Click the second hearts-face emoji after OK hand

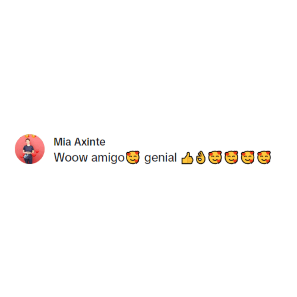pyautogui.click(x=231, y=157)
